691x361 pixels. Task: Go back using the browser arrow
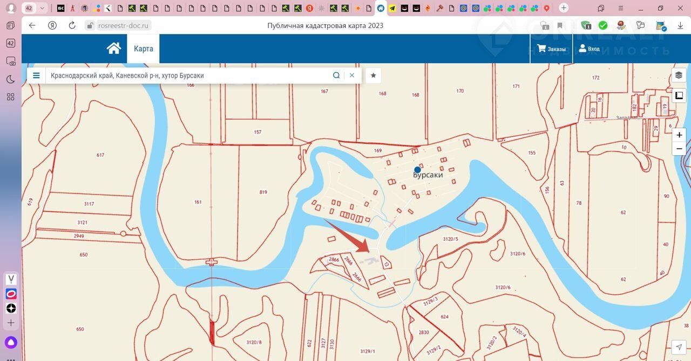click(32, 25)
